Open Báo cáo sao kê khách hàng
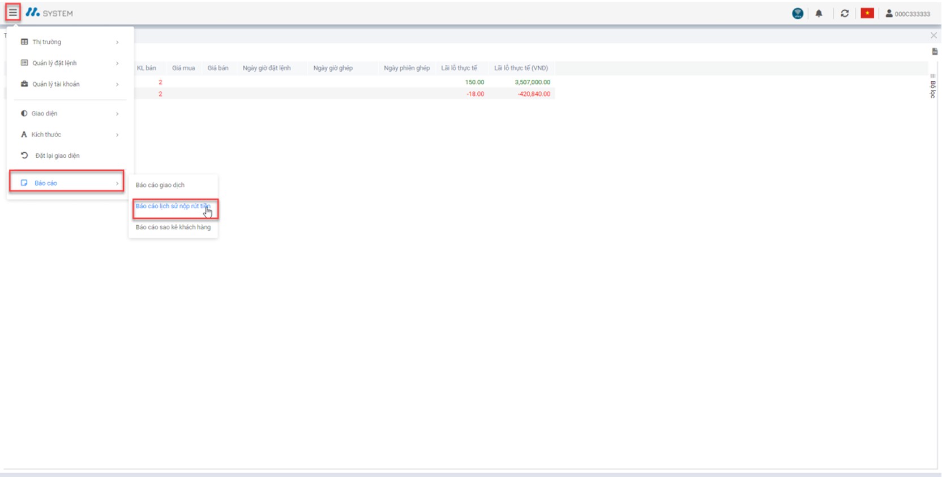This screenshot has height=477, width=942. pos(173,227)
